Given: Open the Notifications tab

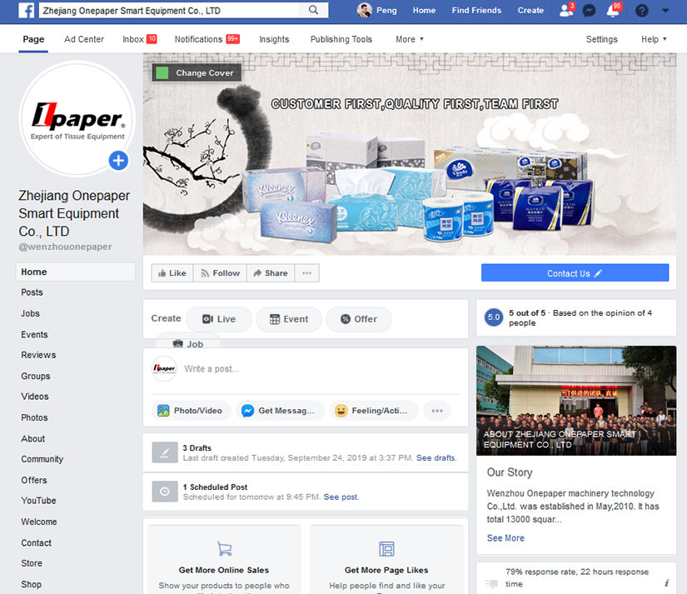Looking at the screenshot, I should pos(207,39).
